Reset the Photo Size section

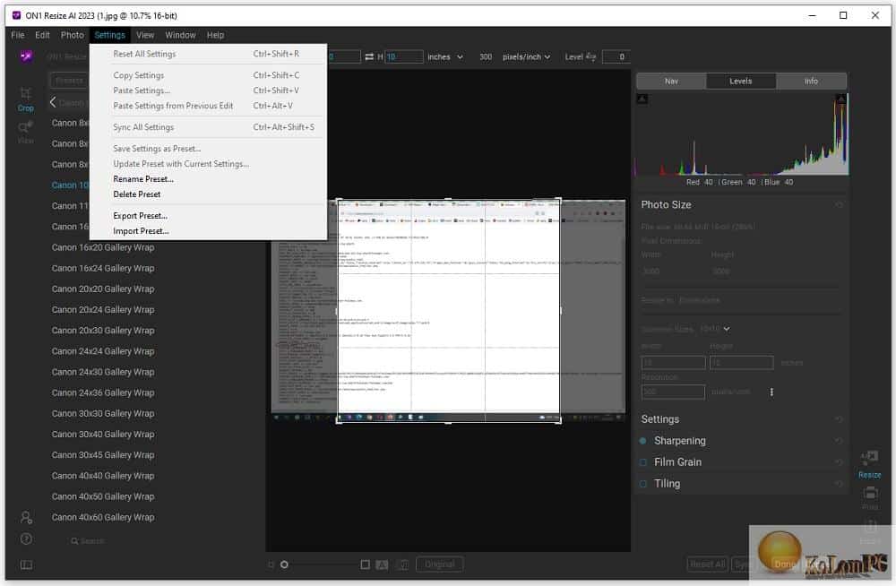839,204
